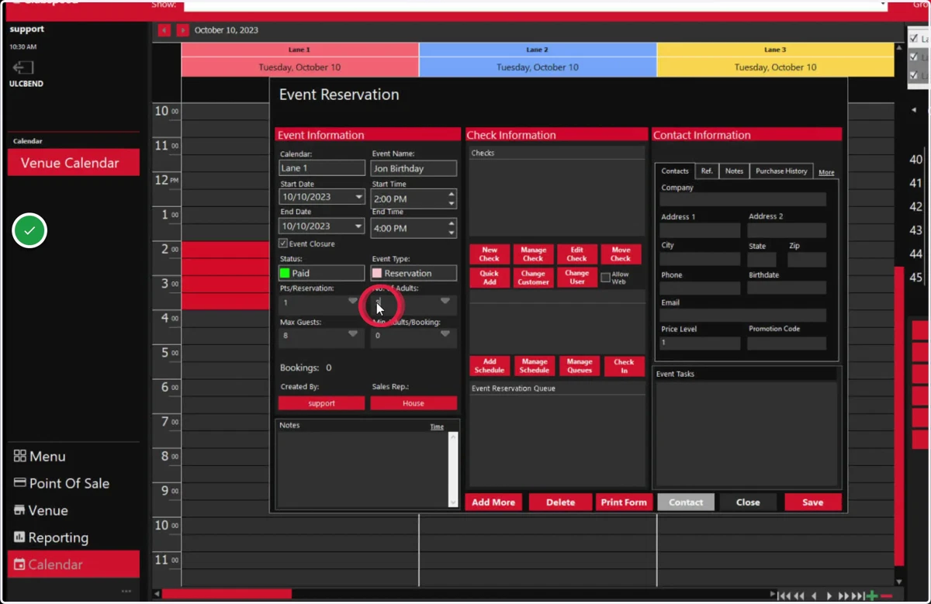The width and height of the screenshot is (931, 604).
Task: Uncheck the middle lane filter checkbox
Action: 914,57
